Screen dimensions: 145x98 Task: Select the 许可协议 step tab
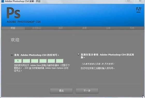pyautogui.click(x=37, y=28)
